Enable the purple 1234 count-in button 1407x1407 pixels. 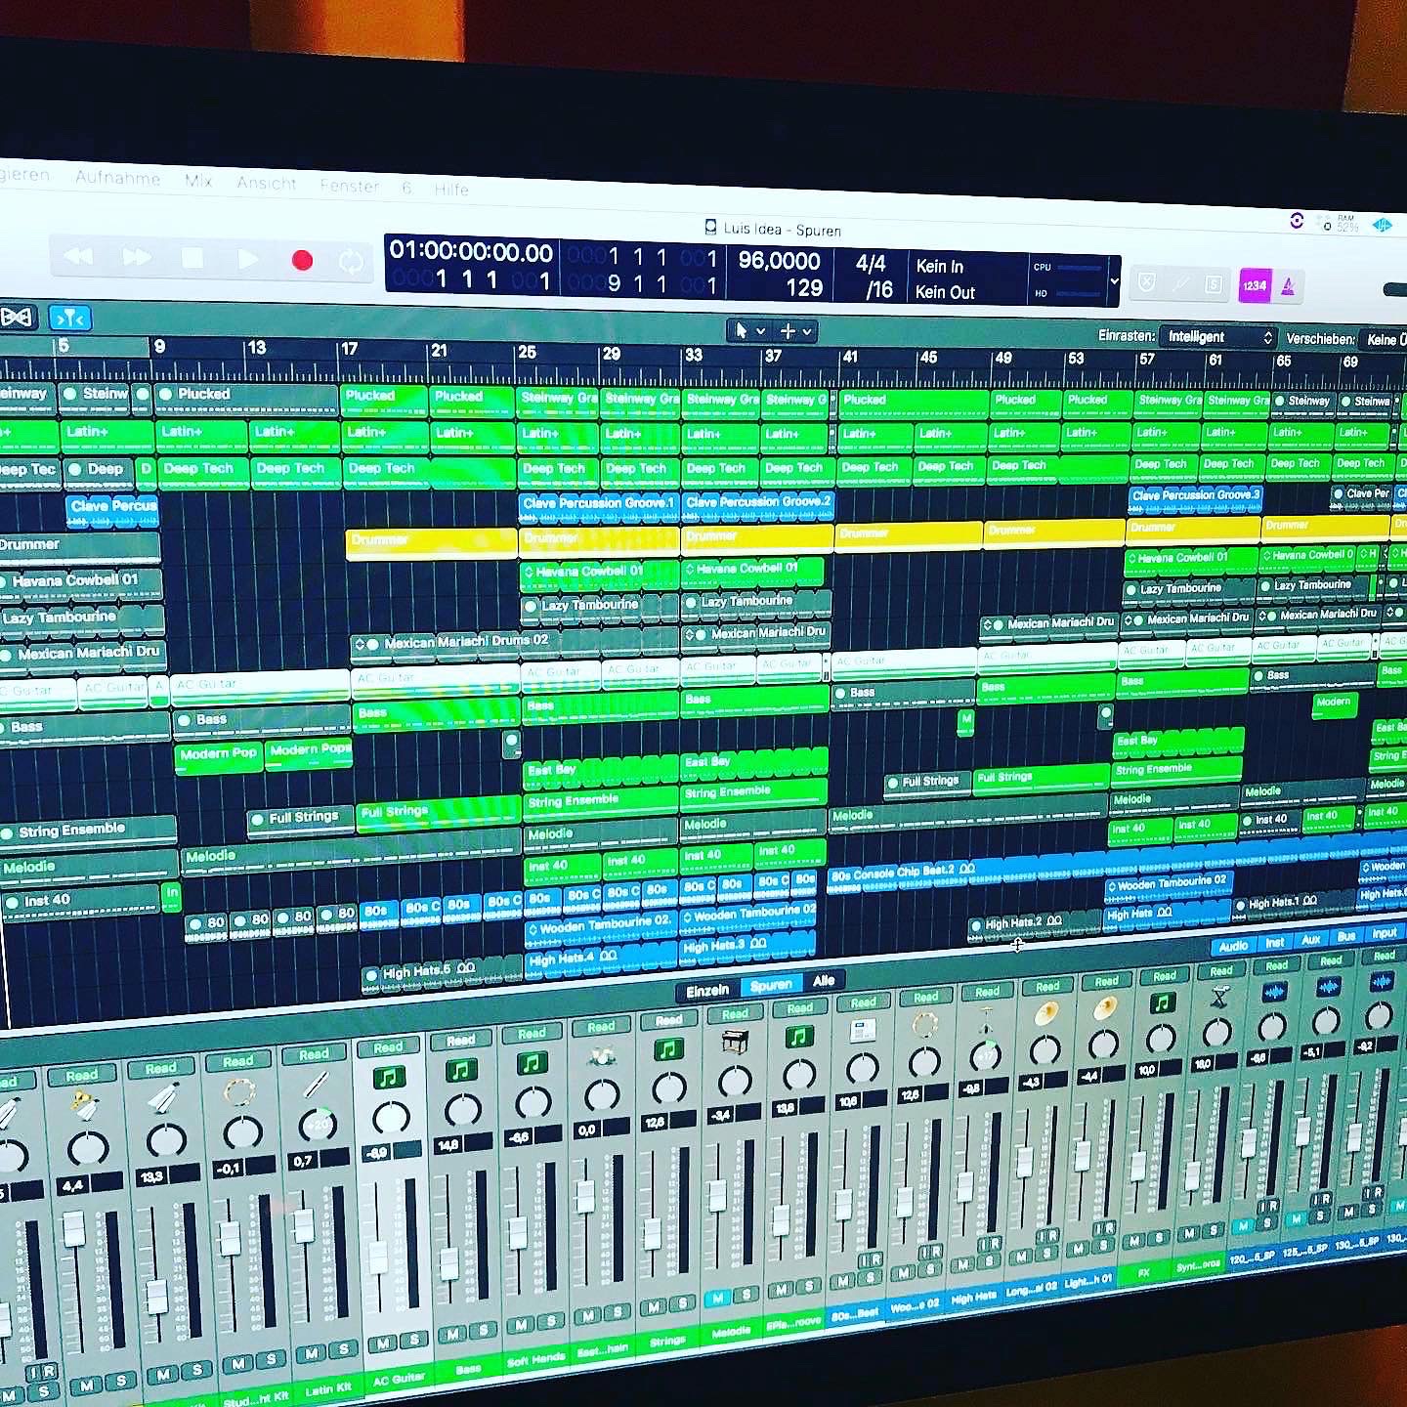pos(1254,286)
